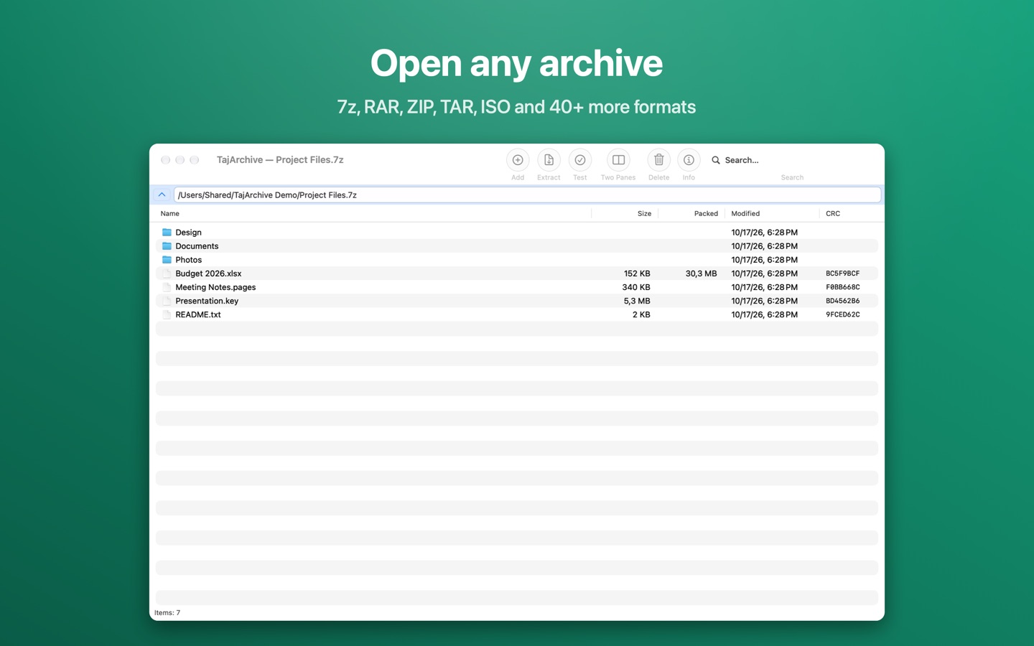1034x646 pixels.
Task: Go up one folder level
Action: click(162, 195)
